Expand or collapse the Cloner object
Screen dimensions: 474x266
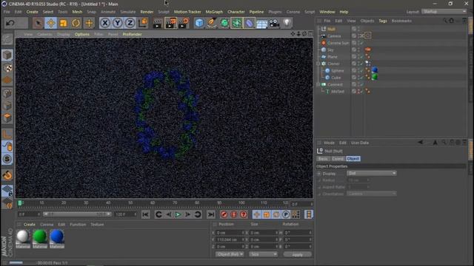pyautogui.click(x=318, y=64)
